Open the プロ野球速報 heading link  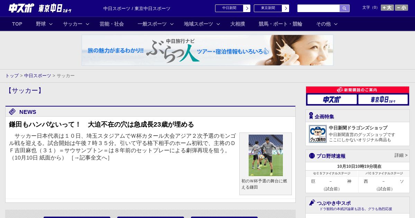tap(331, 156)
